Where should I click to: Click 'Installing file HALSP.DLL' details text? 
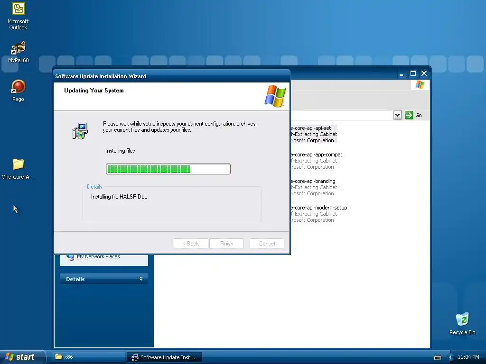(x=119, y=197)
